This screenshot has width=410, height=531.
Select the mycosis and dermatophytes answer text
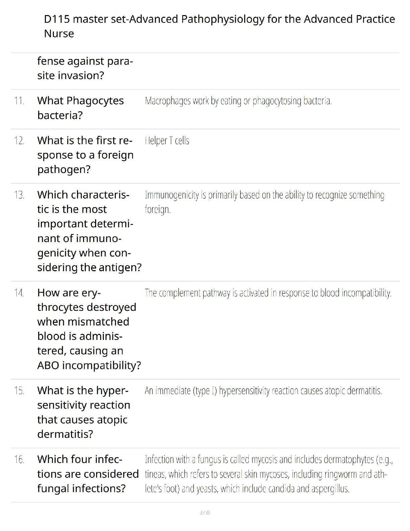pos(269,474)
